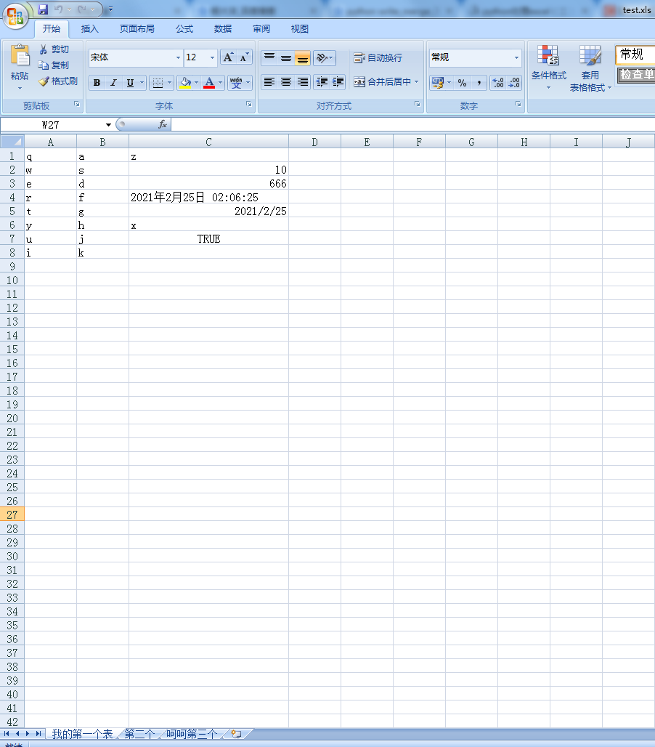Click the Redo arrow in quick access toolbar
Image resolution: width=655 pixels, height=747 pixels.
point(82,9)
